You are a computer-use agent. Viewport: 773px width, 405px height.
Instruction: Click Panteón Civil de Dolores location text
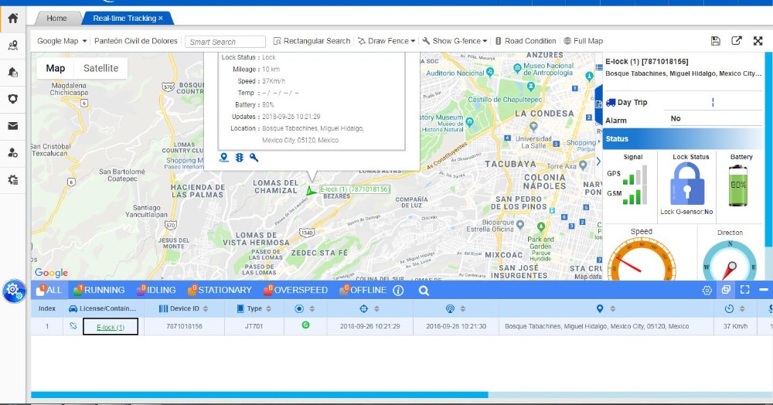coord(135,41)
